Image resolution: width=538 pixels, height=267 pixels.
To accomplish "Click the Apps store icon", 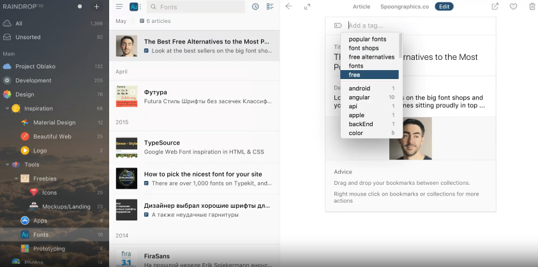I will click(25, 220).
